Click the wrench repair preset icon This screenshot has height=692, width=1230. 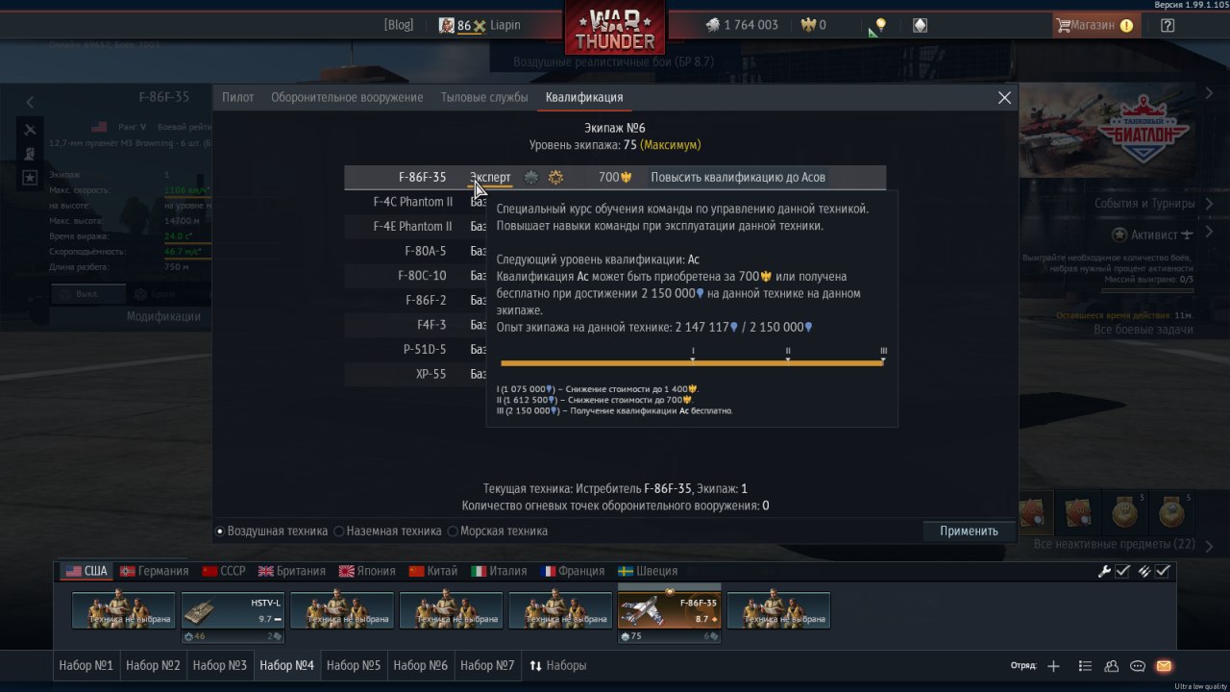[x=1105, y=571]
